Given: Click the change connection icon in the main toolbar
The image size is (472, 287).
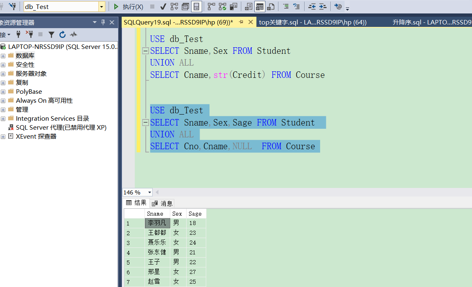Looking at the screenshot, I should coord(12,6).
